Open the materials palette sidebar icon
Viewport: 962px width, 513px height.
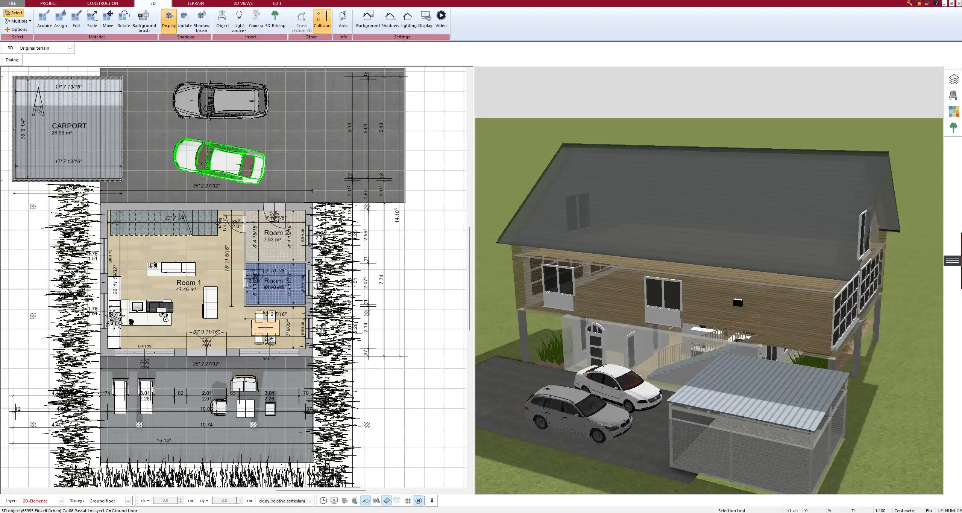pos(953,111)
